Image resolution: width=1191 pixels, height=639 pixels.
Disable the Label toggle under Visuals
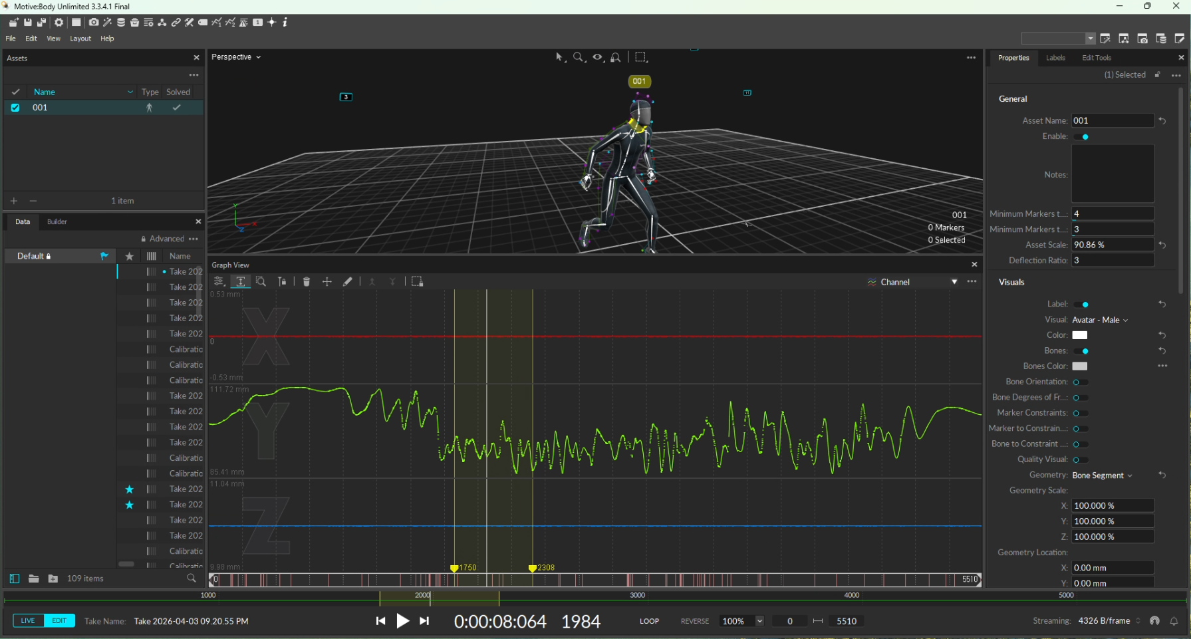(x=1081, y=305)
